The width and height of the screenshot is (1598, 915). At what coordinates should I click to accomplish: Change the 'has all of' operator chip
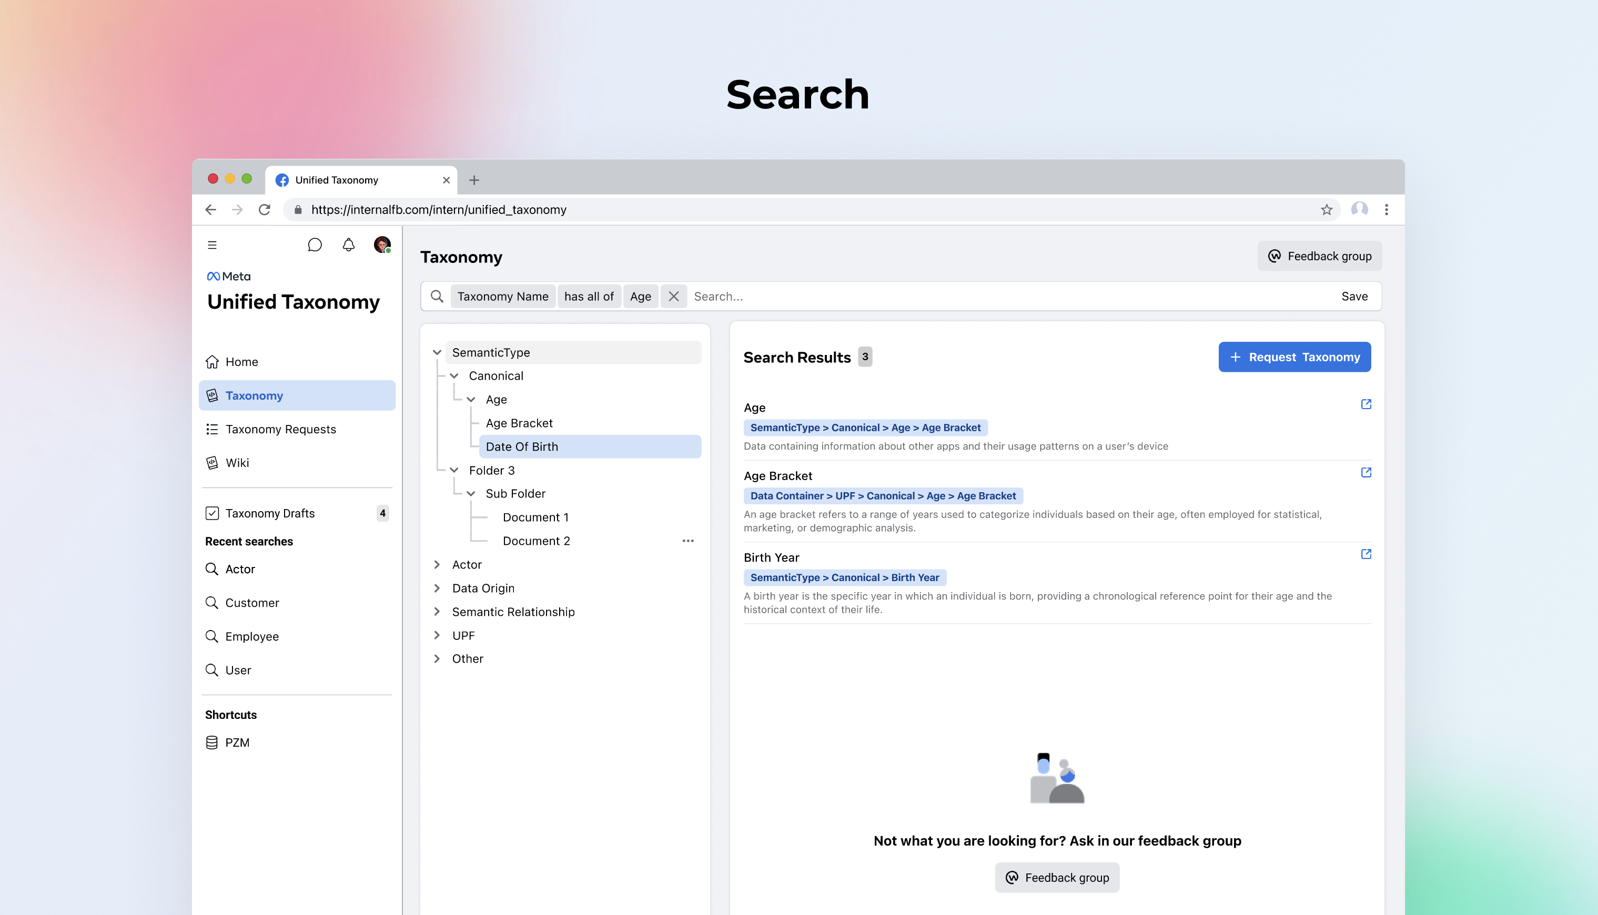coord(589,296)
